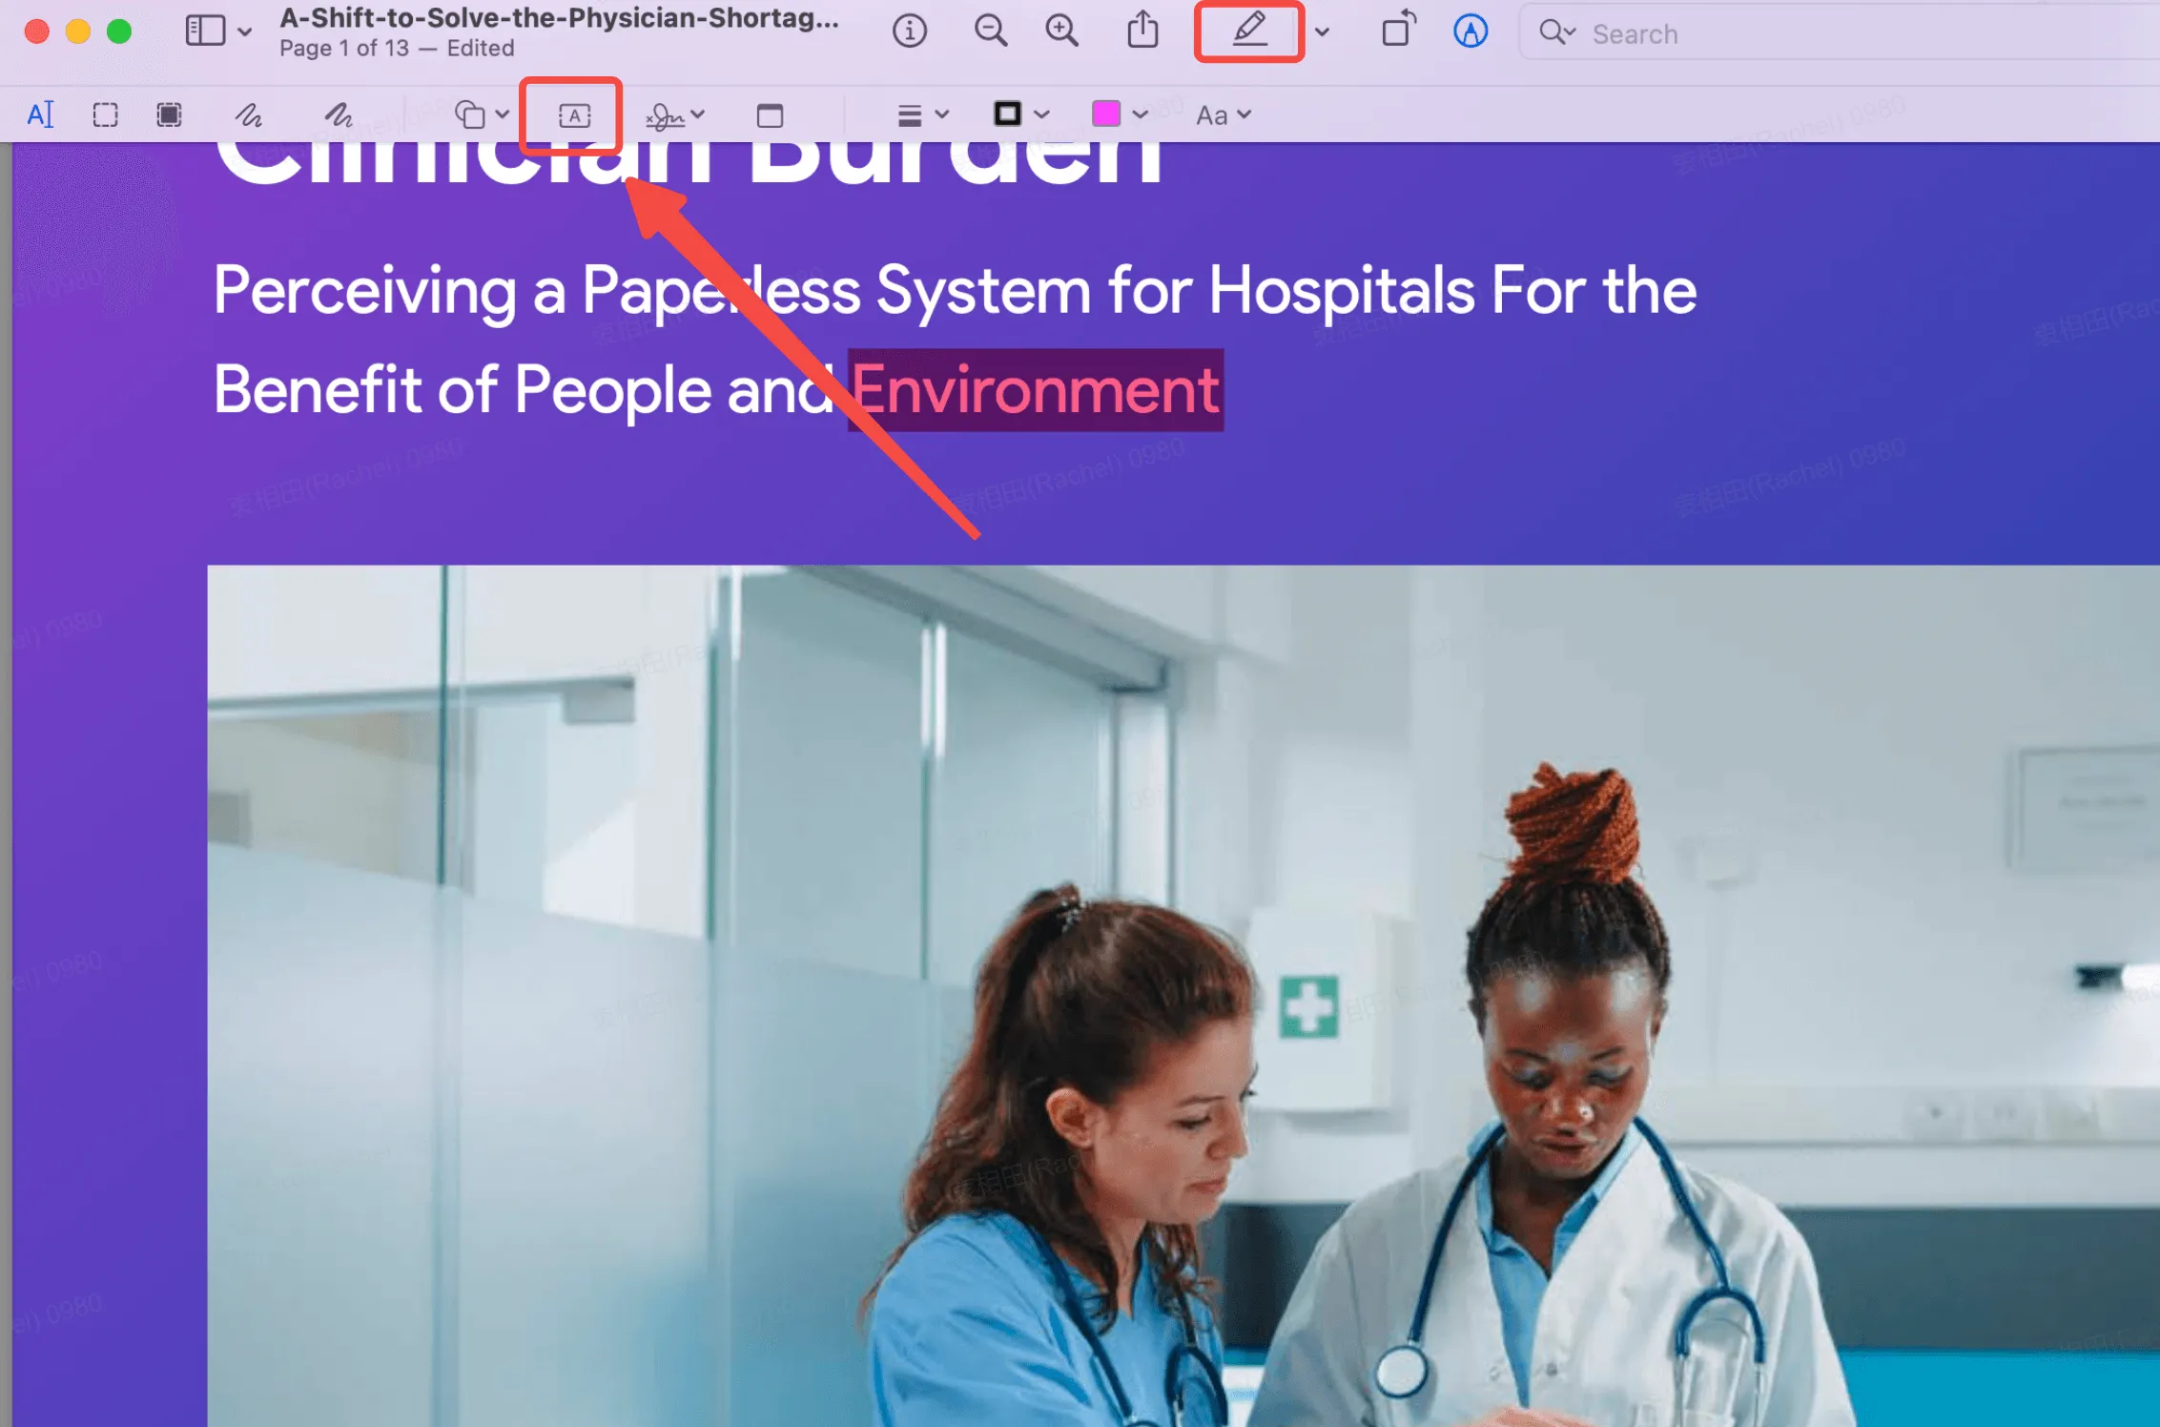This screenshot has height=1427, width=2160.
Task: Expand the color fill dropdown
Action: coord(1142,114)
